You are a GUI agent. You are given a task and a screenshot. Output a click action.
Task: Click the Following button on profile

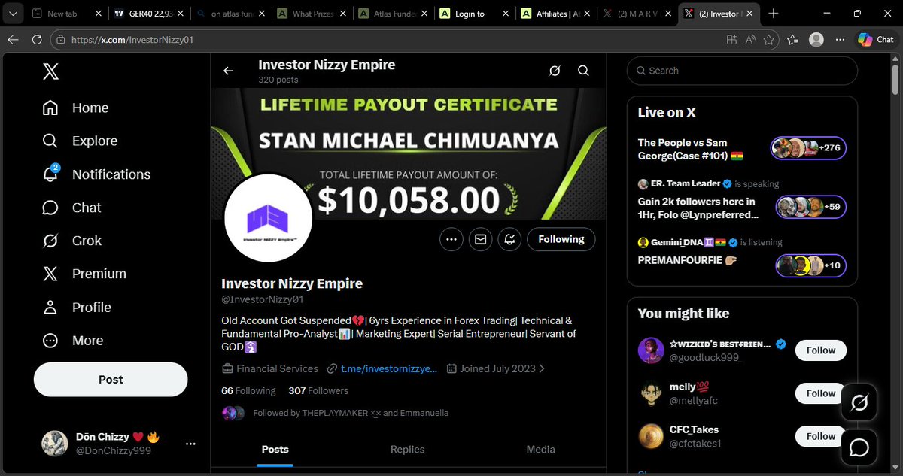tap(561, 239)
